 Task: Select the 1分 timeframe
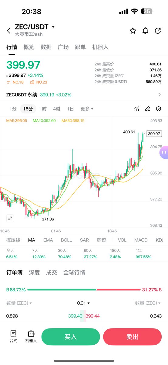tap(13, 109)
